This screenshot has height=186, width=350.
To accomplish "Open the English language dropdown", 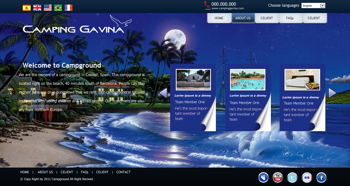I will tap(313, 6).
